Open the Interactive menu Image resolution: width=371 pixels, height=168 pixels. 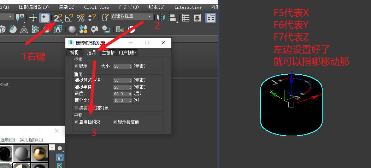click(x=188, y=7)
